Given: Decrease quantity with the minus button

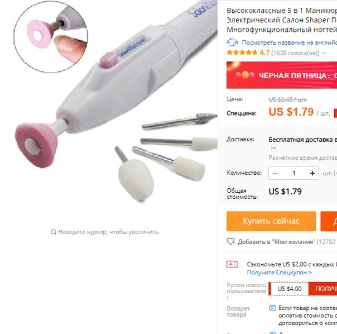Looking at the screenshot, I should pyautogui.click(x=275, y=173).
